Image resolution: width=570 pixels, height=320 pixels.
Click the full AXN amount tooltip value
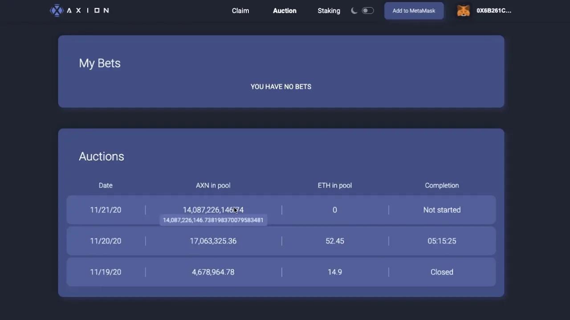(213, 220)
